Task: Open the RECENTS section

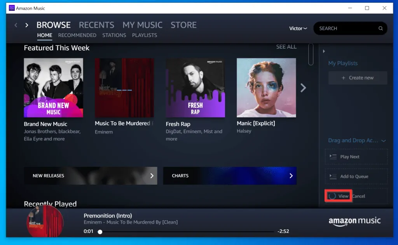Action: pos(96,25)
